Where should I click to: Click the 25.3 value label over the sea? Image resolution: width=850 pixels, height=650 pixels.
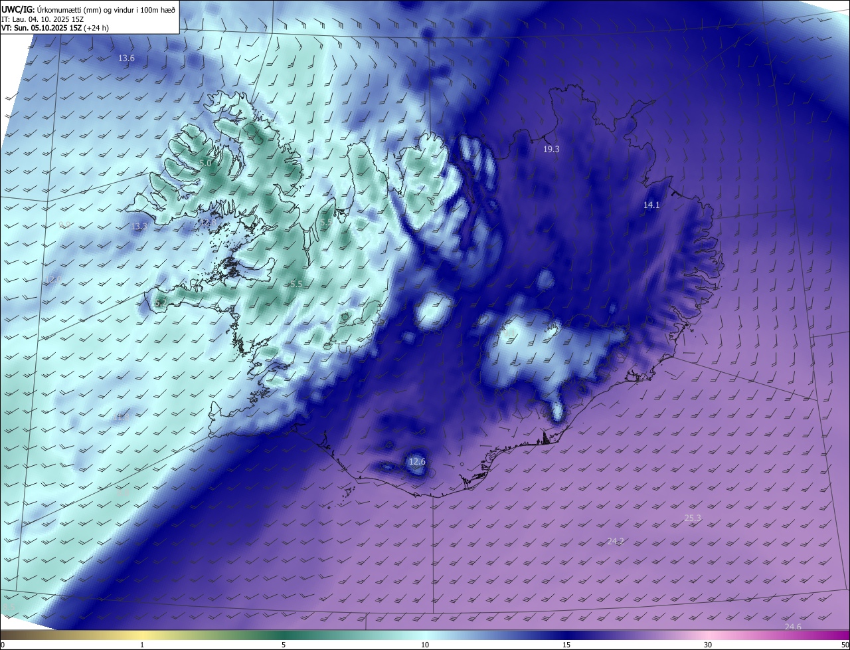click(693, 518)
